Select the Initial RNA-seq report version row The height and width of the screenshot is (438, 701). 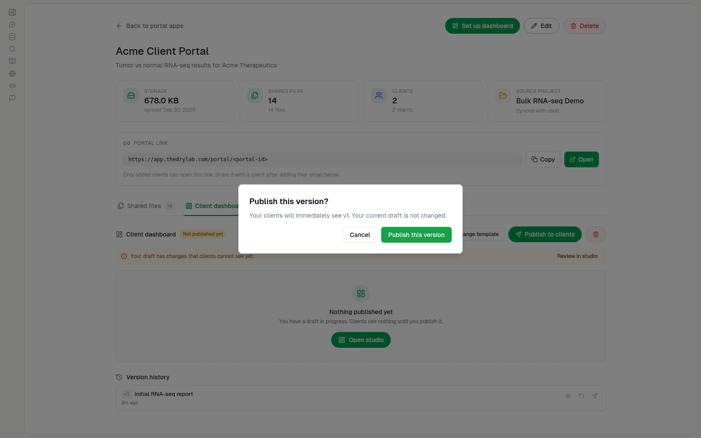[x=361, y=398]
